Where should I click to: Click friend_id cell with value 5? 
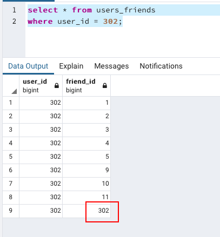tap(86, 157)
